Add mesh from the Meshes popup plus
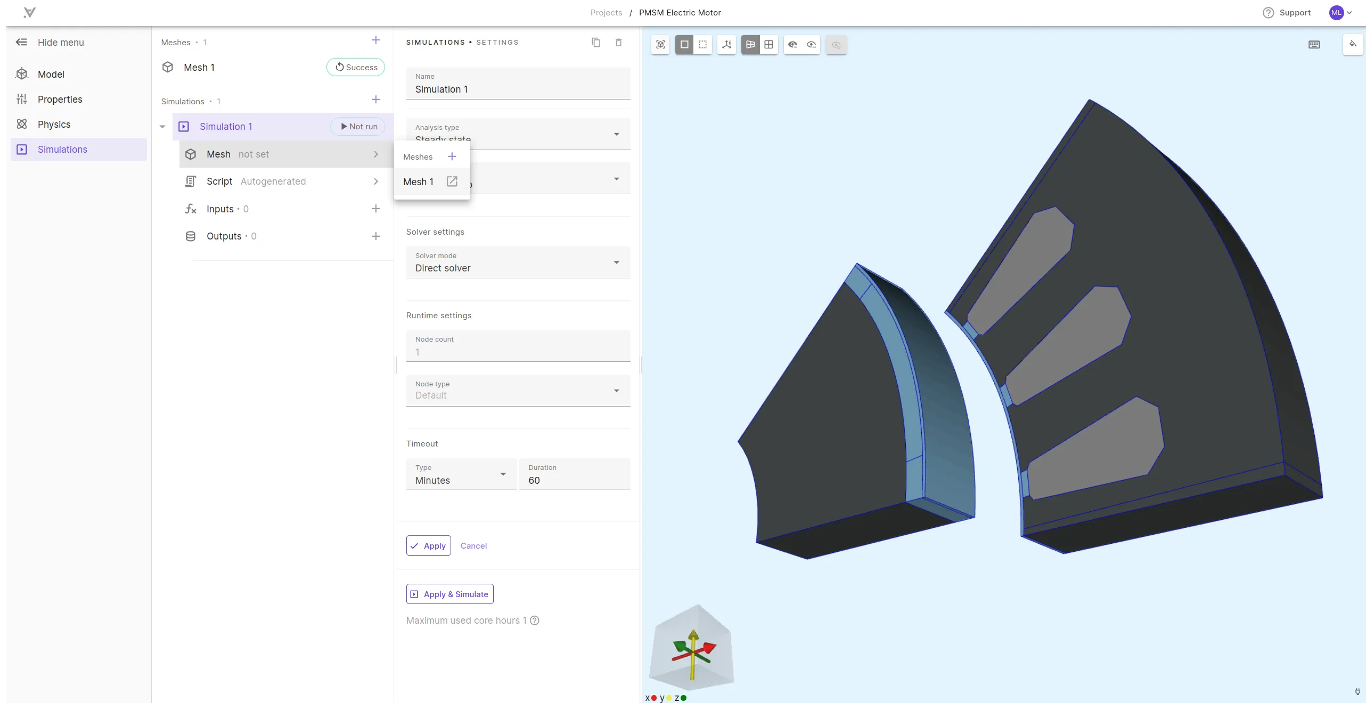The height and width of the screenshot is (703, 1366). click(x=452, y=156)
